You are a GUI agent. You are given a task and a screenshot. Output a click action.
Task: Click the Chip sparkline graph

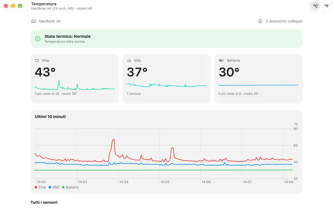coord(75,85)
